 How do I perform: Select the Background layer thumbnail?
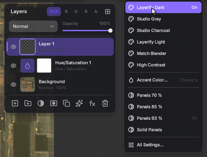[28, 84]
